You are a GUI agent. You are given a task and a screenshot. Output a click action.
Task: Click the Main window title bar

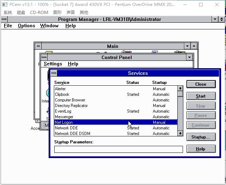(x=113, y=46)
